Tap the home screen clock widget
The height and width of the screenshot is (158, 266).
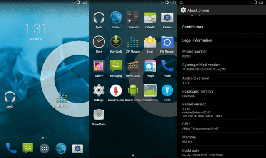pyautogui.click(x=36, y=31)
